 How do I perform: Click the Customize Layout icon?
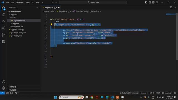[157, 2]
